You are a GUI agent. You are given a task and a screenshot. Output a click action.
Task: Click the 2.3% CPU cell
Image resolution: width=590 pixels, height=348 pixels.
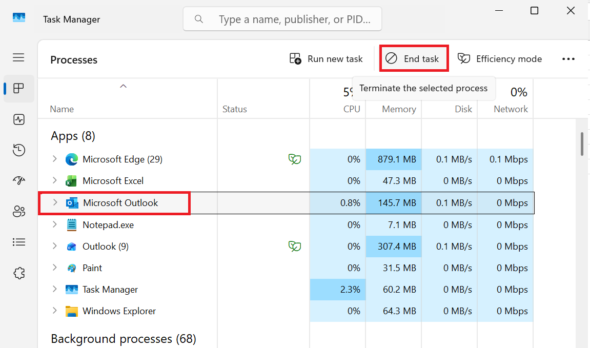coord(338,289)
